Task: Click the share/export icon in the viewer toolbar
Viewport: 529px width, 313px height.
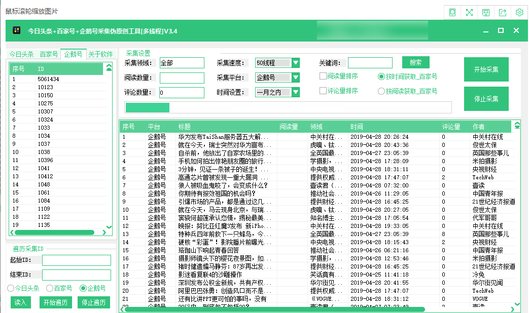Action: pos(503,13)
